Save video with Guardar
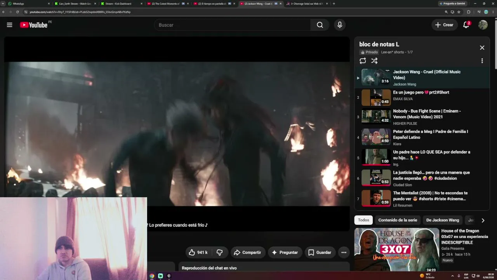The image size is (497, 280). [x=320, y=252]
